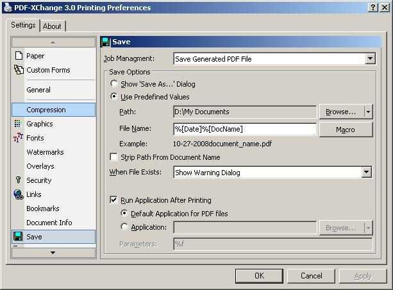Click the Links label in sidebar
The height and width of the screenshot is (290, 393).
[x=34, y=194]
